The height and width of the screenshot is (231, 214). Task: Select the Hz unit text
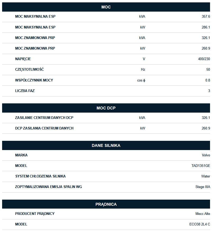(x=143, y=70)
